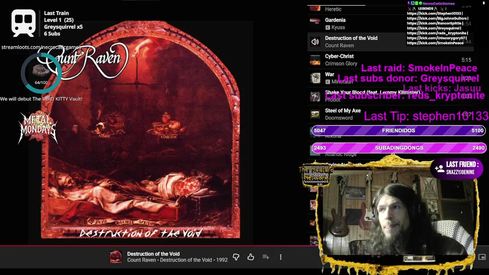489x275 pixels.
Task: Click the War track thumbnail
Action: 315,78
